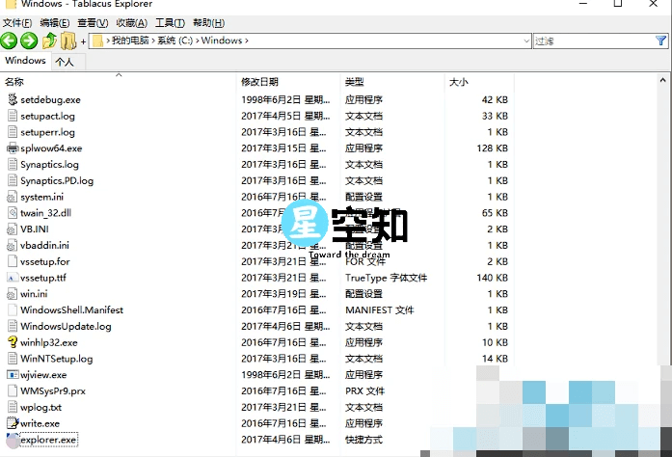The height and width of the screenshot is (457, 672).
Task: Go forward with the green right arrow
Action: coord(29,40)
